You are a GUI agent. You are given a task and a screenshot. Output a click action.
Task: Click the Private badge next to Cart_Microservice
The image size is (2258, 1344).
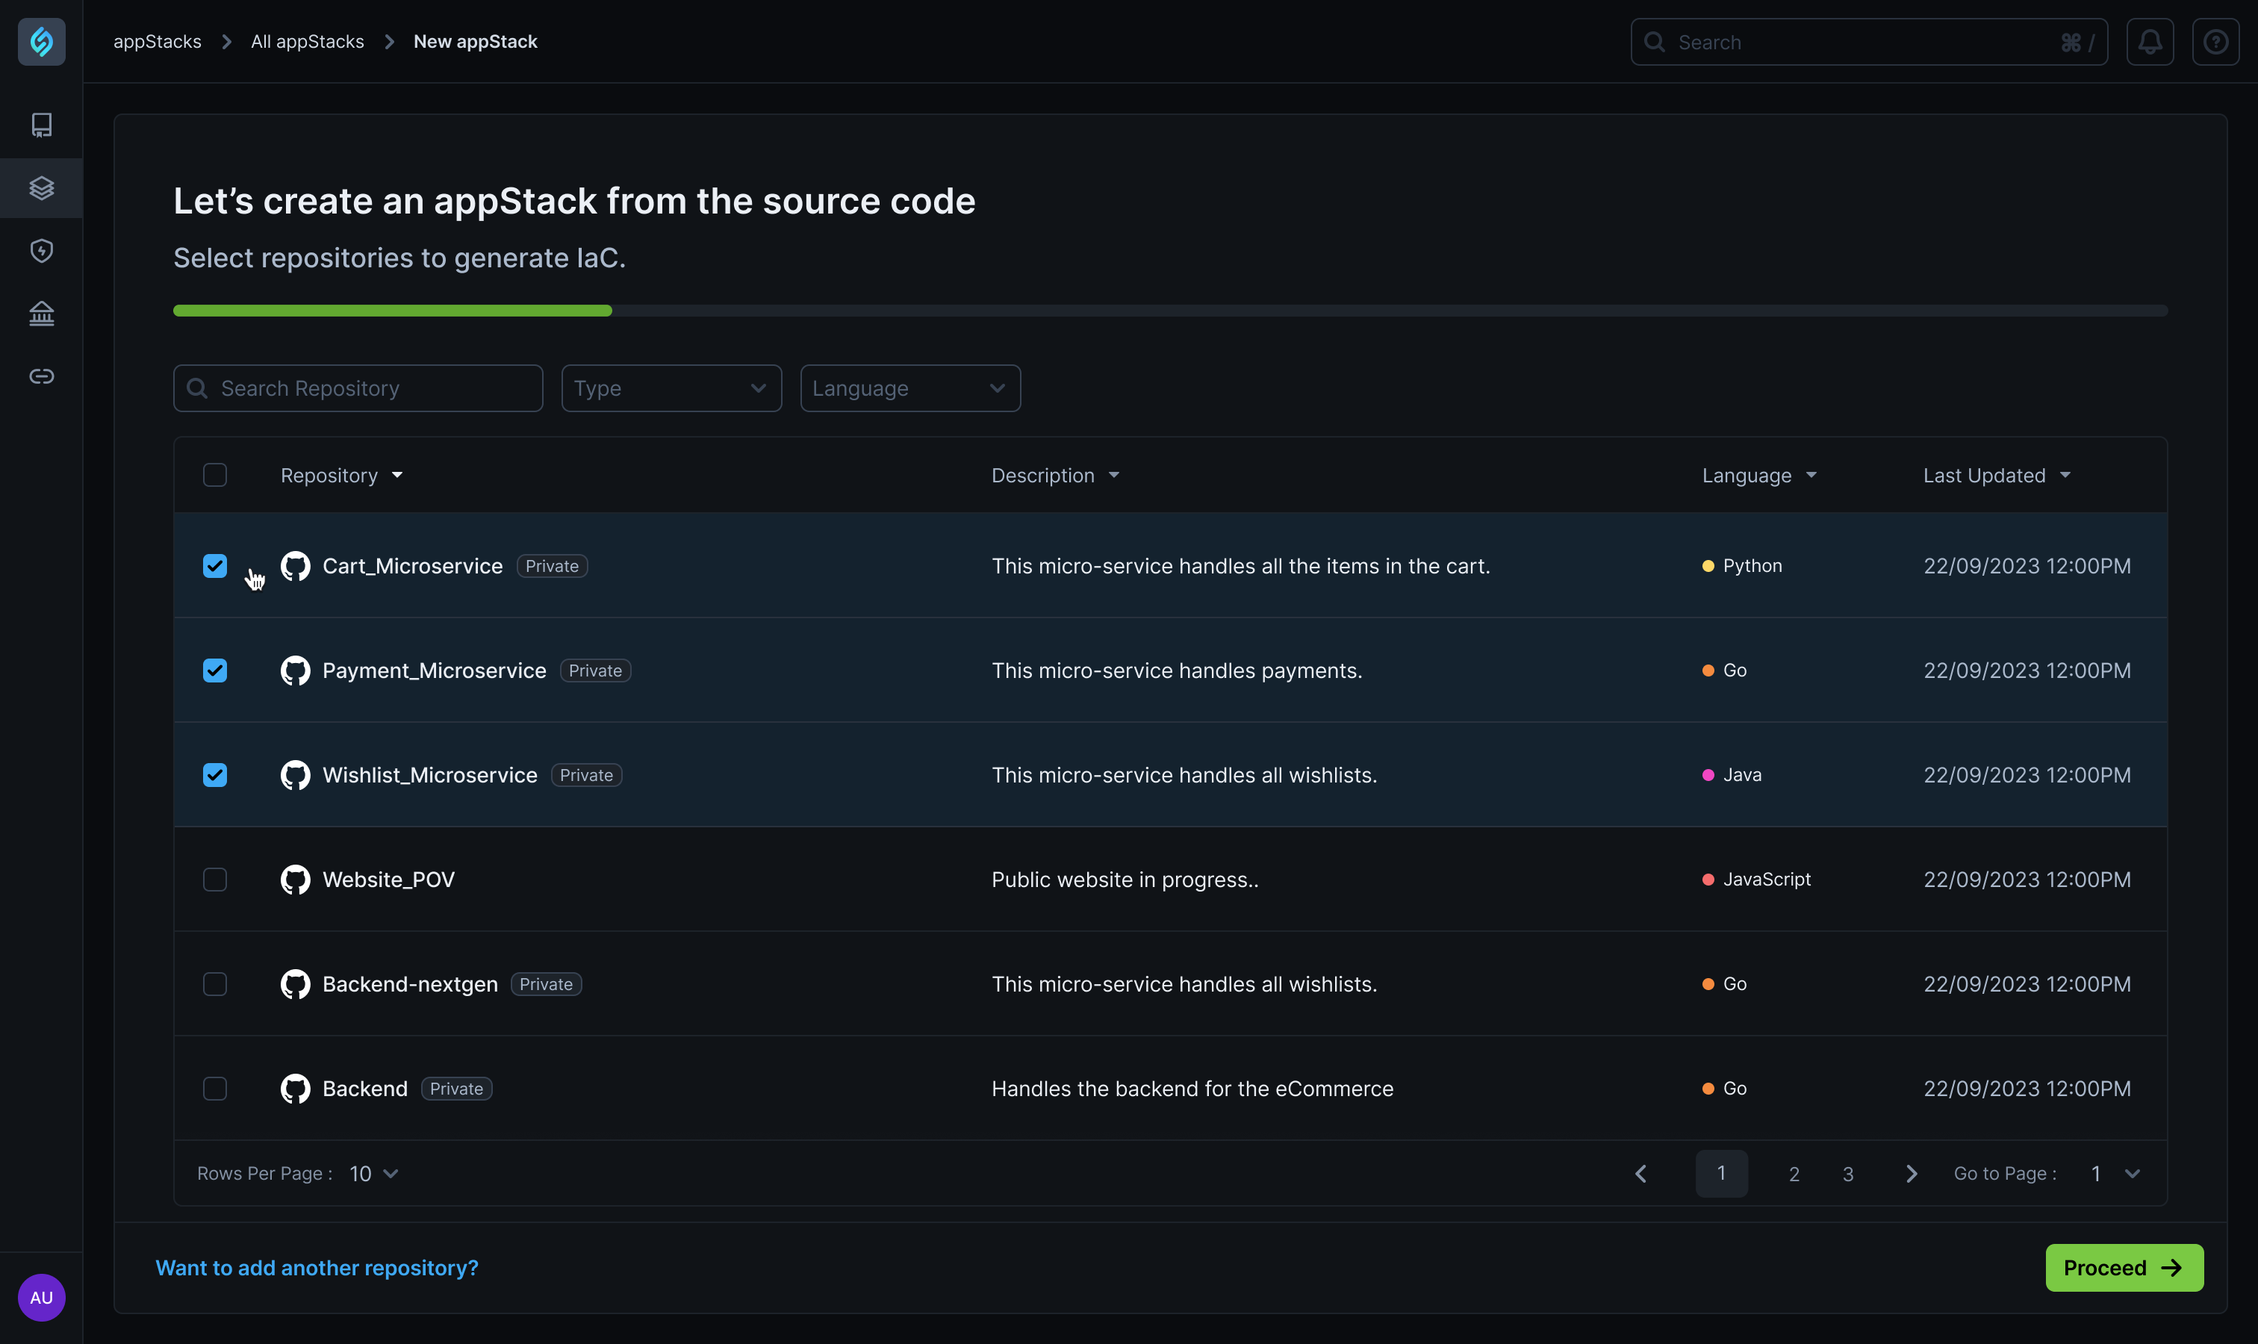tap(552, 566)
